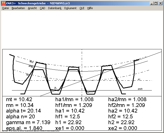Screen dimensions: 164x133
Task: Click the ZAR3+ Schneckengetriebe title bar
Action: point(76,3)
